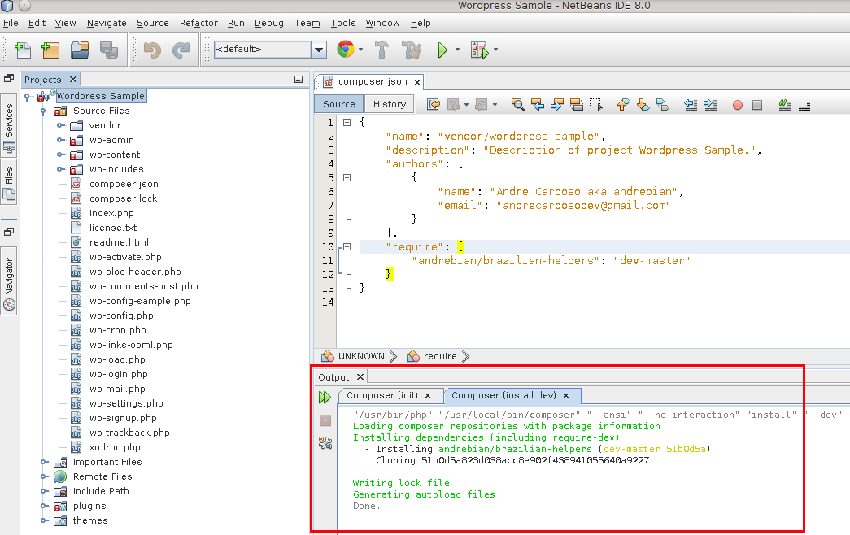
Task: Open the Services side panel tab
Action: [9, 124]
